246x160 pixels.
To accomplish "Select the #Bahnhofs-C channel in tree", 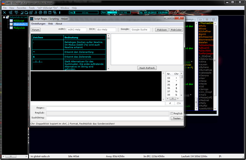I will [x=20, y=24].
